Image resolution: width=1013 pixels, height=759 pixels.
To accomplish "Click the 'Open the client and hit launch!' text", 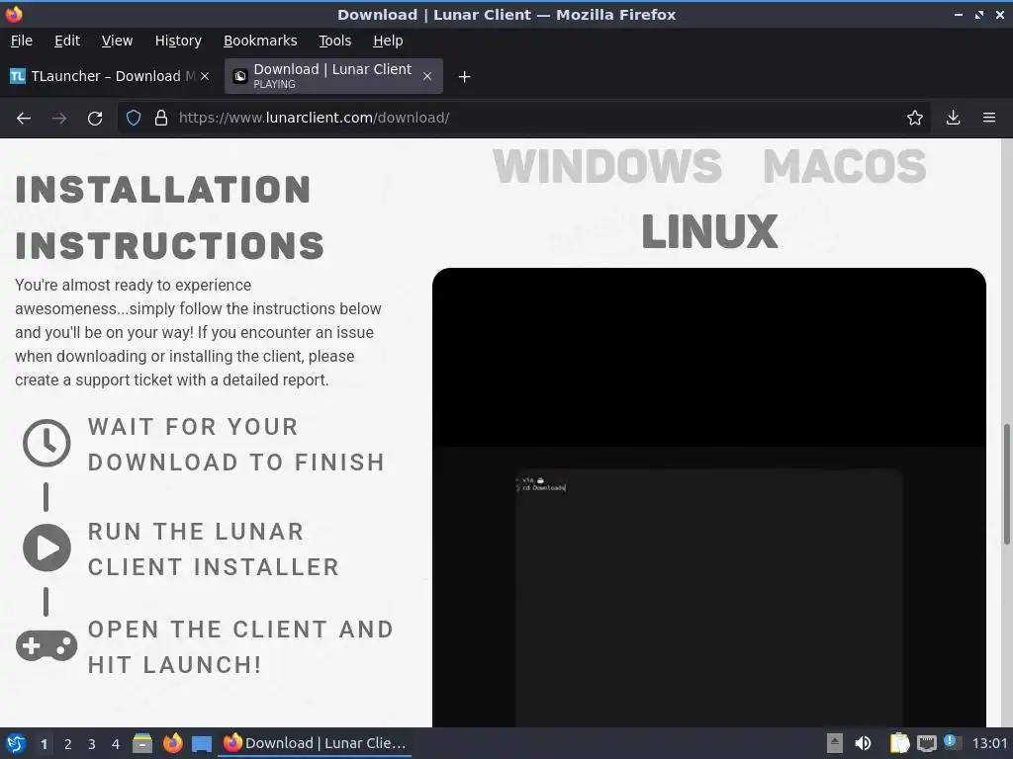I will (x=240, y=646).
